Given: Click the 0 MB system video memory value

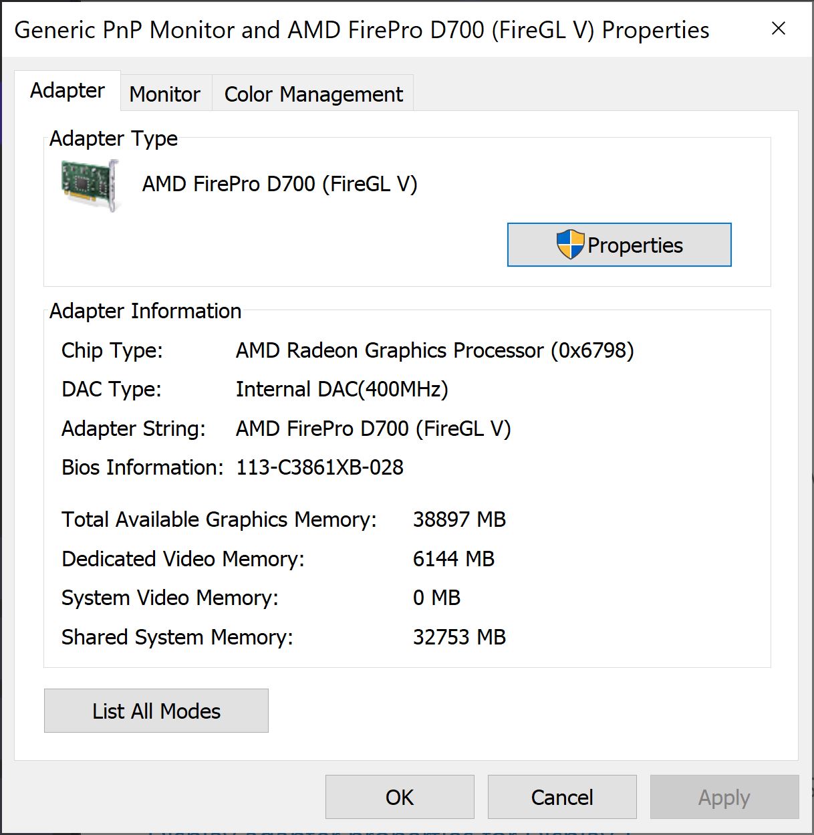Looking at the screenshot, I should tap(436, 598).
